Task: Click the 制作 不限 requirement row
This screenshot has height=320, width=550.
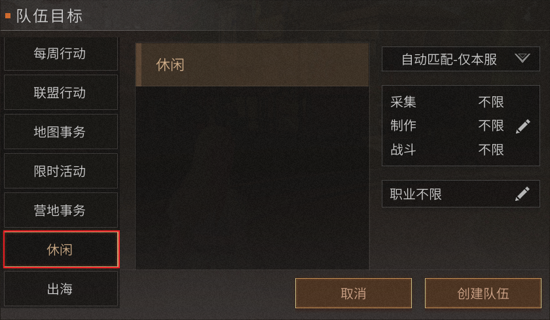Action: pyautogui.click(x=447, y=126)
